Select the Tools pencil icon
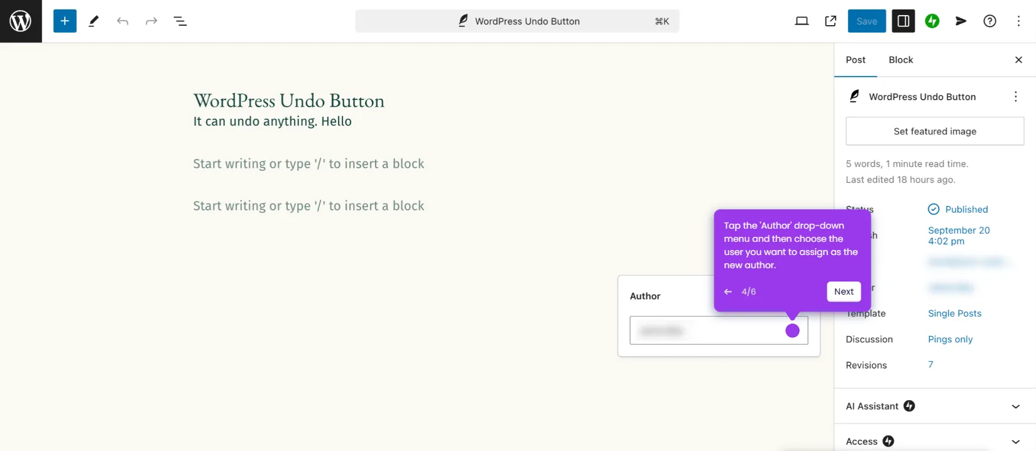Screen dimensions: 1036x451 pyautogui.click(x=94, y=21)
